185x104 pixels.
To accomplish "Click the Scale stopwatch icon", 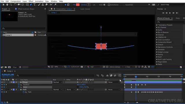I will tap(18, 87).
